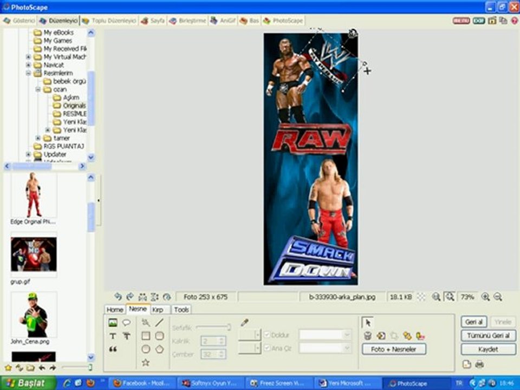Screen dimensions: 520x390
Task: Select the line drawing tool
Action: point(159,323)
